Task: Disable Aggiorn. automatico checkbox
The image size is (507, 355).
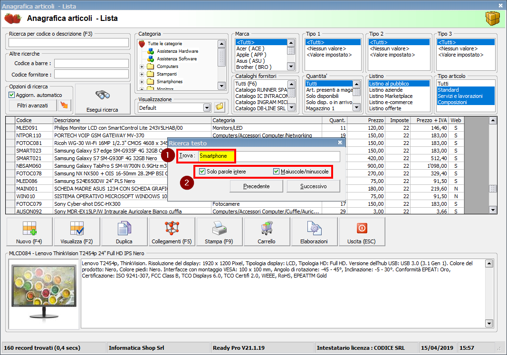Action: pyautogui.click(x=12, y=95)
